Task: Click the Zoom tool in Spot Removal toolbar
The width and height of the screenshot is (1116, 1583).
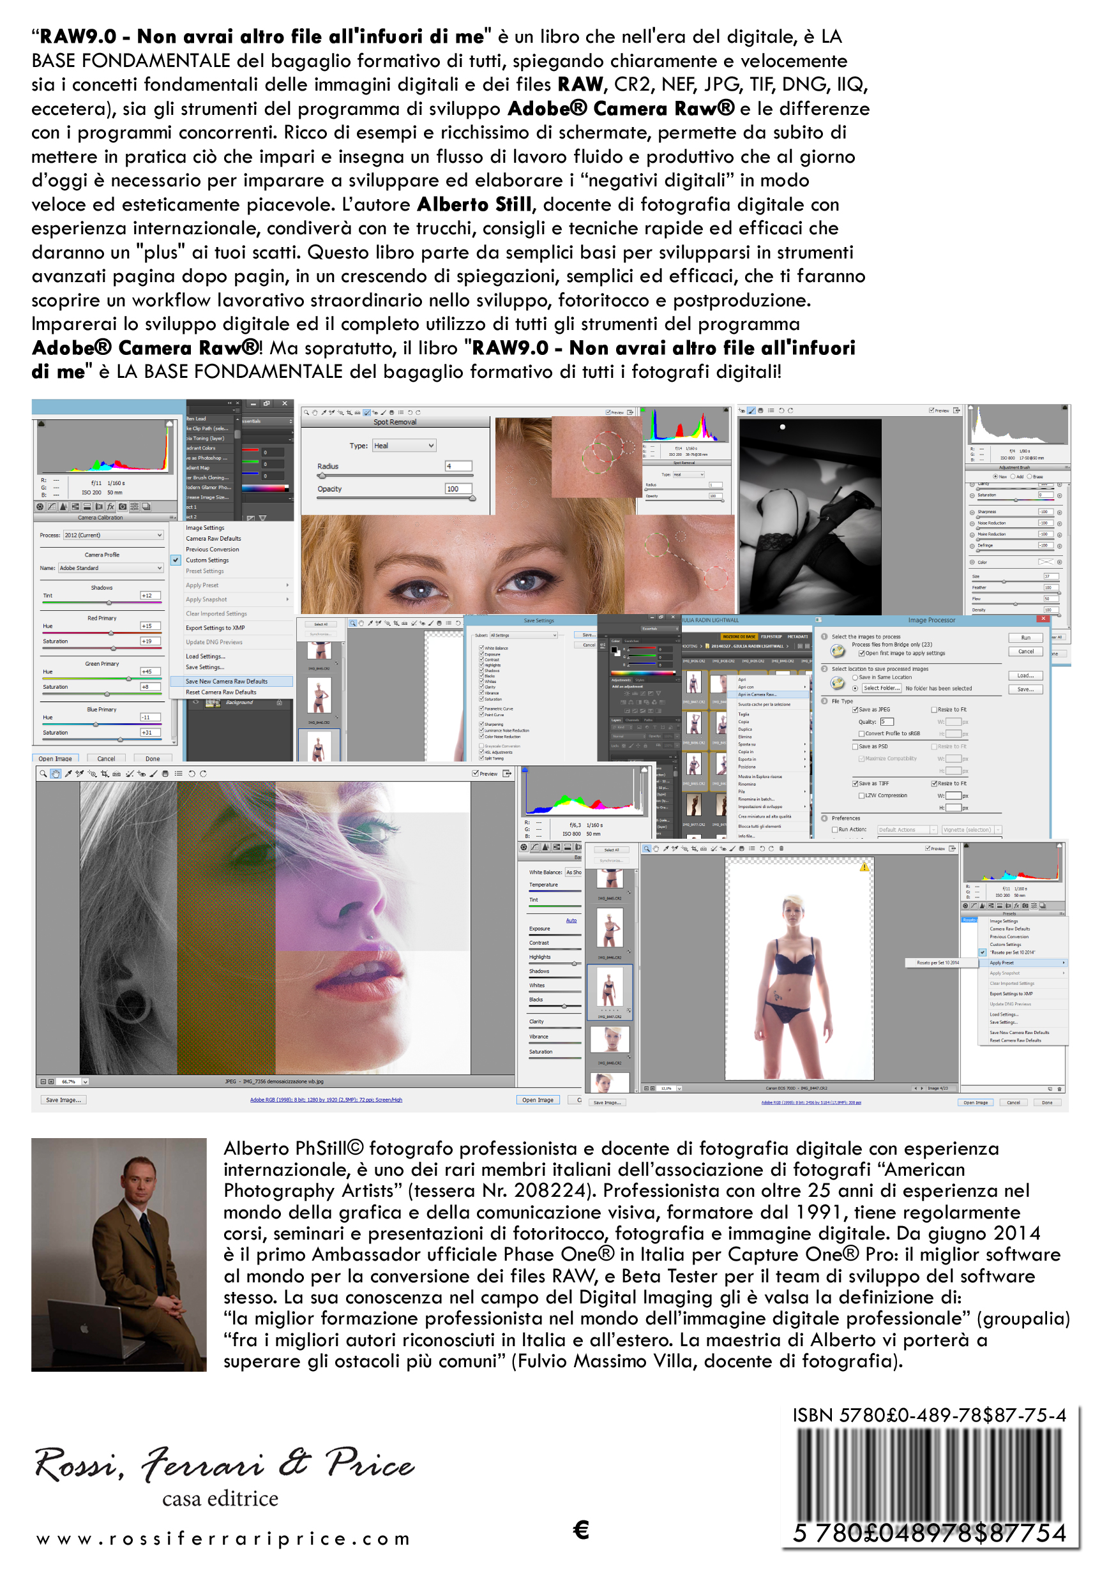Action: point(307,413)
